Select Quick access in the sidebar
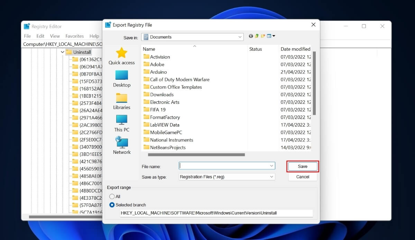415x240 pixels. [122, 56]
